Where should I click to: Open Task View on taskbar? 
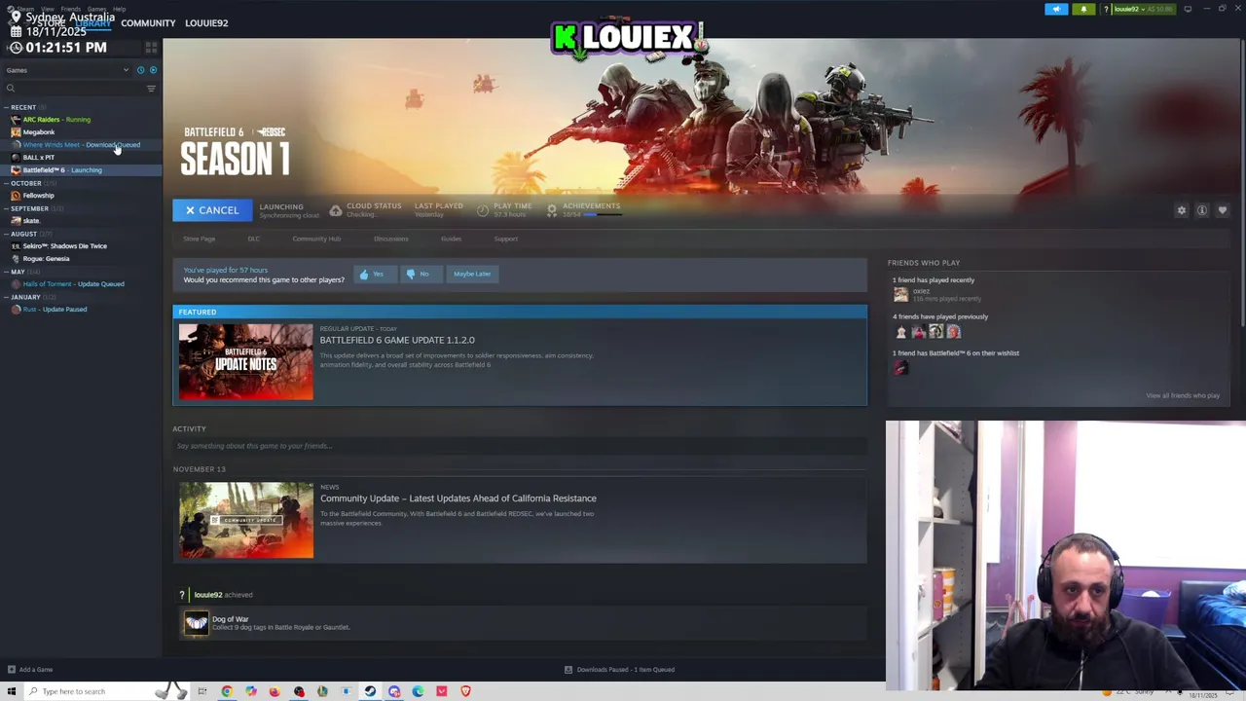[202, 691]
